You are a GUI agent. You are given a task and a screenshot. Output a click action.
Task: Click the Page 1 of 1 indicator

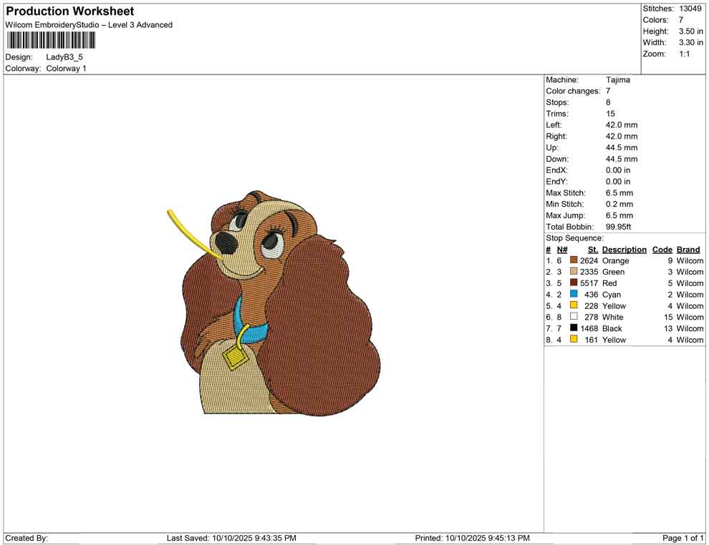[683, 538]
